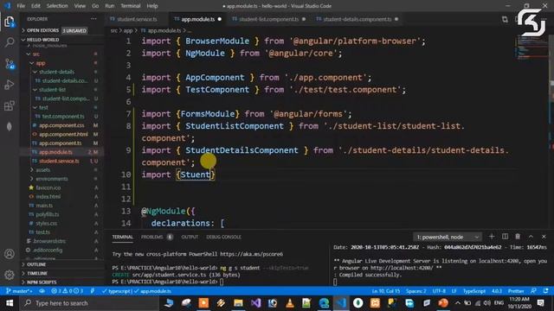Open the Manage gear icon
Viewport: 554px width, 311px height.
(10, 275)
